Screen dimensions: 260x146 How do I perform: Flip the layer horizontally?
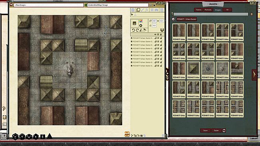tap(141, 30)
